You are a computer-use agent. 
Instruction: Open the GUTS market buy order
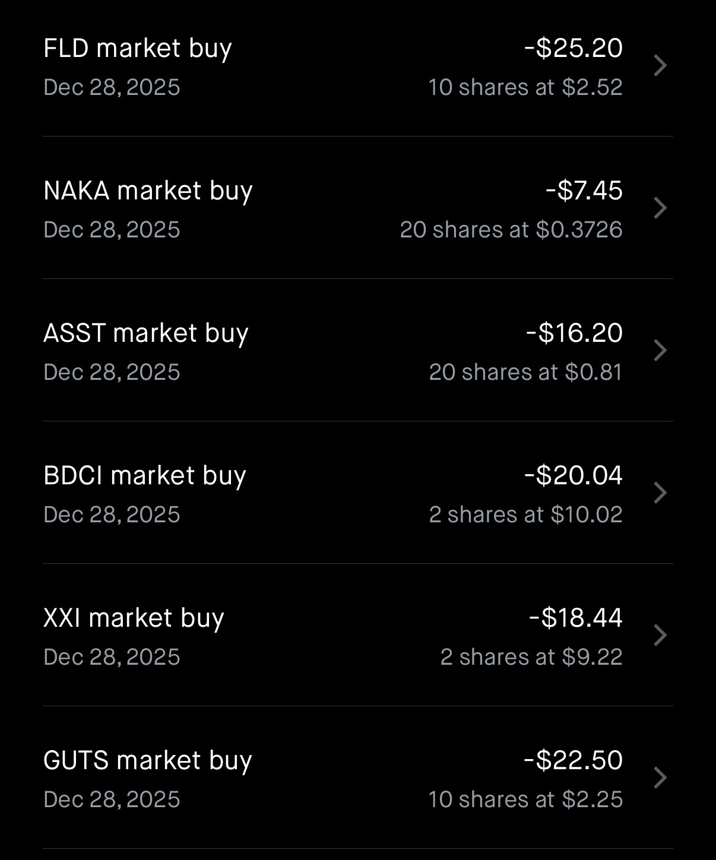pyautogui.click(x=148, y=761)
